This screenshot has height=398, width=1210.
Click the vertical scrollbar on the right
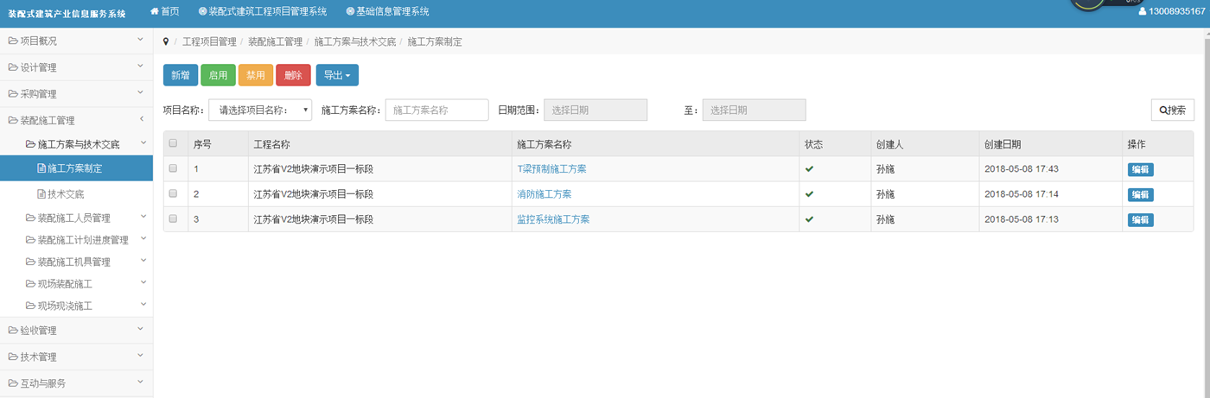pos(1206,212)
